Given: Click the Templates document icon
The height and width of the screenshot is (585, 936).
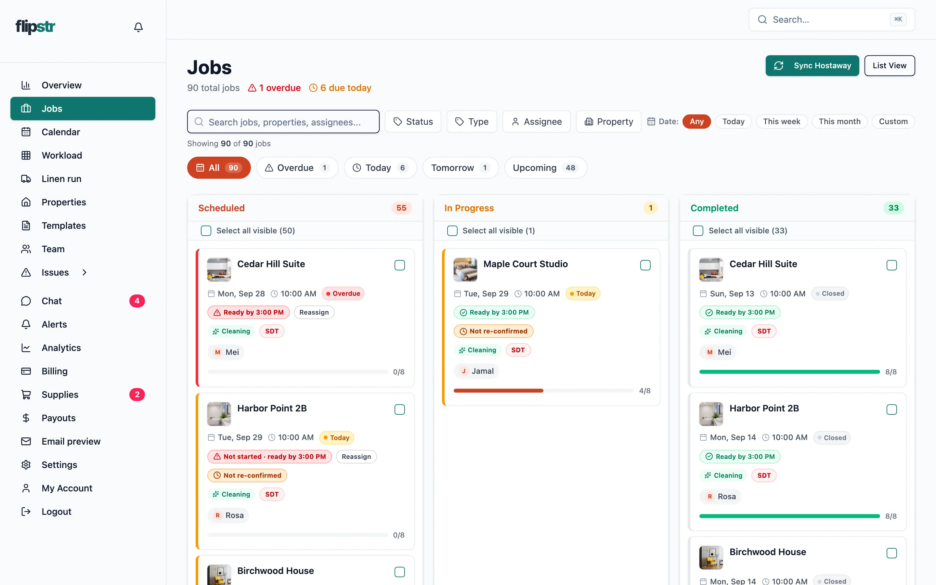Looking at the screenshot, I should tap(26, 226).
